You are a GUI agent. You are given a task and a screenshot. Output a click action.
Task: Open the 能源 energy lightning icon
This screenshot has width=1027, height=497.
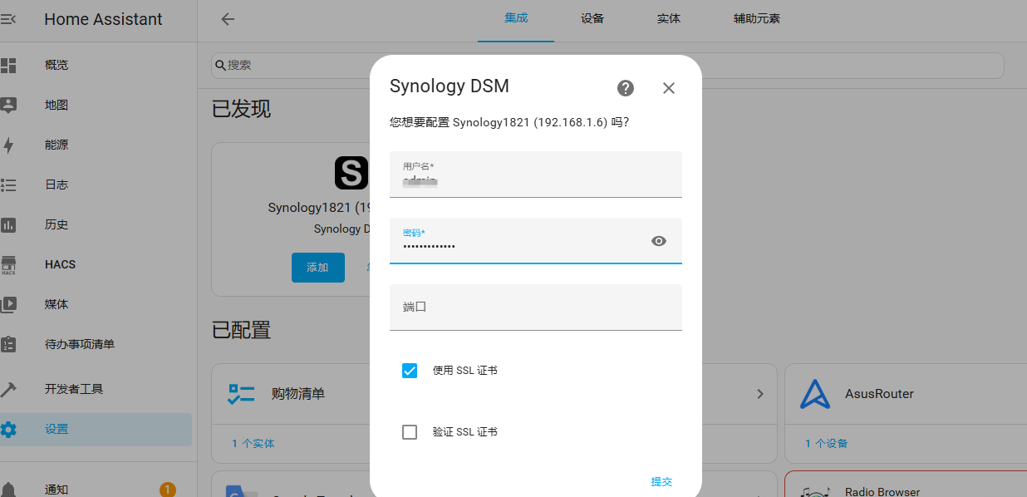[8, 145]
